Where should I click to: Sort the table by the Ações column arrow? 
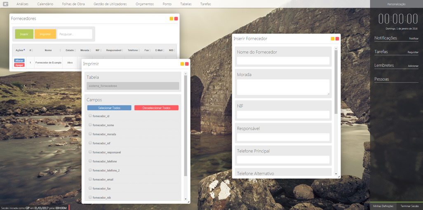click(24, 50)
